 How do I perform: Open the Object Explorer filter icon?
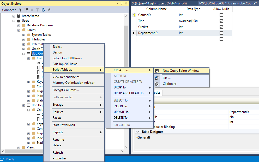click(37, 10)
